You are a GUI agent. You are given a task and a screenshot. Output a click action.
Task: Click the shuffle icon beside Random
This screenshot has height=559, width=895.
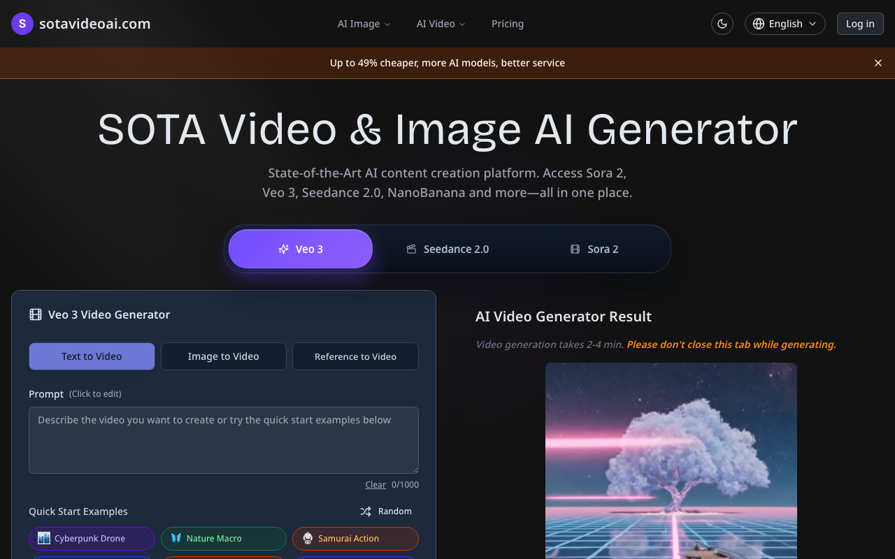pos(366,511)
